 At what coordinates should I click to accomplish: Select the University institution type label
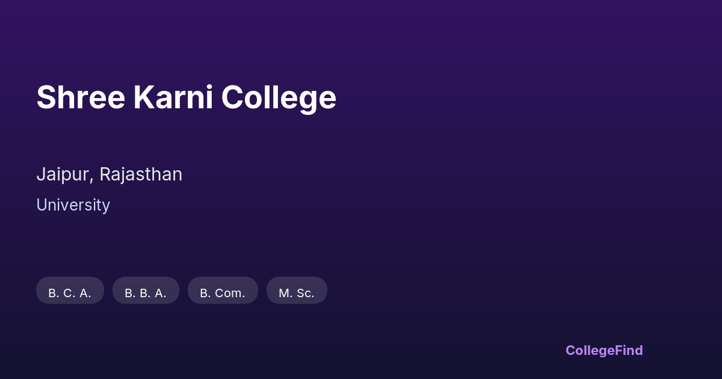73,205
